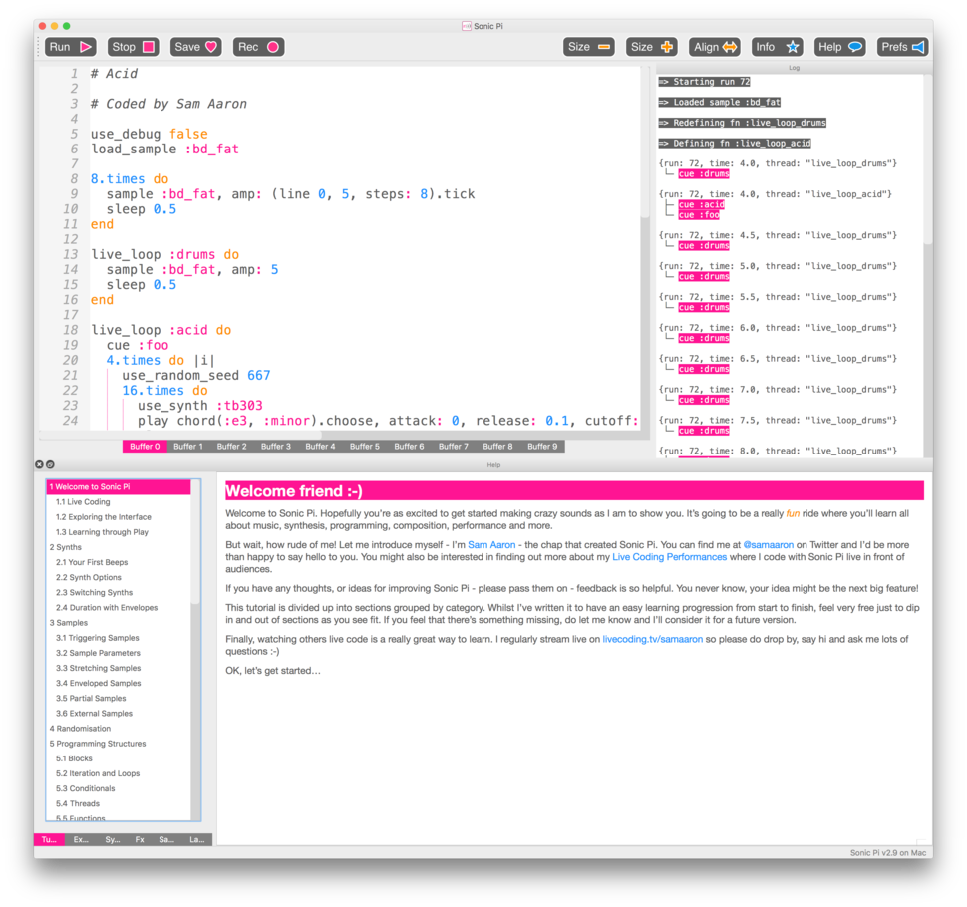Screen dimensions: 967x907
Task: Switch to Buffer 8 tab
Action: 497,447
